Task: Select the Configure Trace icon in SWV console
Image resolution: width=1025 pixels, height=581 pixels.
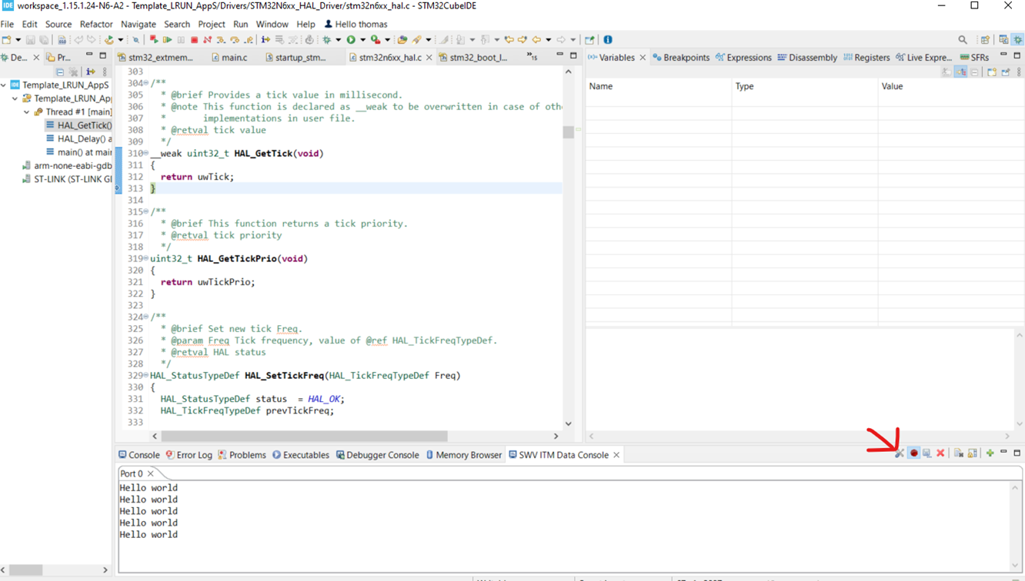Action: coord(900,453)
